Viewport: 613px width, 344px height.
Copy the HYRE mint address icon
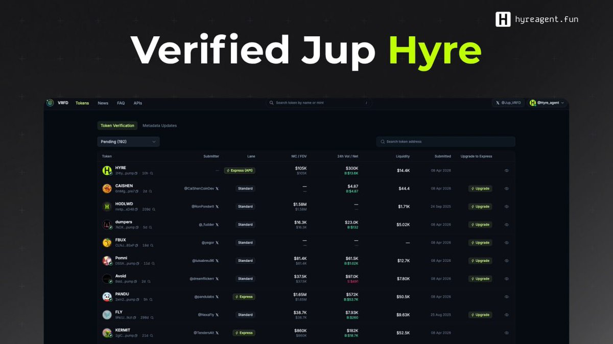click(x=136, y=173)
